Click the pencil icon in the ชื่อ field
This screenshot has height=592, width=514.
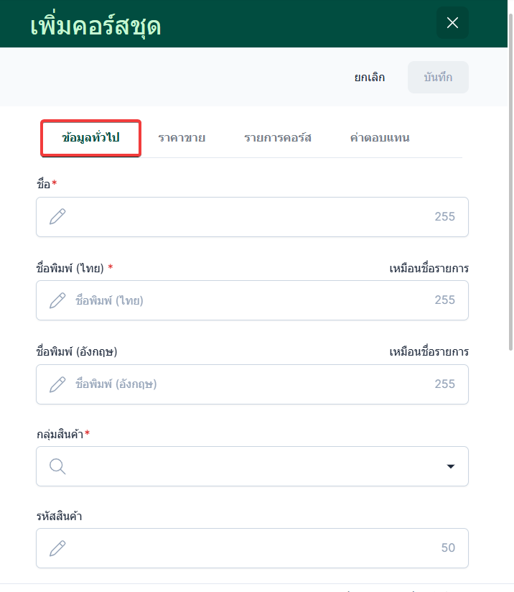pos(57,217)
